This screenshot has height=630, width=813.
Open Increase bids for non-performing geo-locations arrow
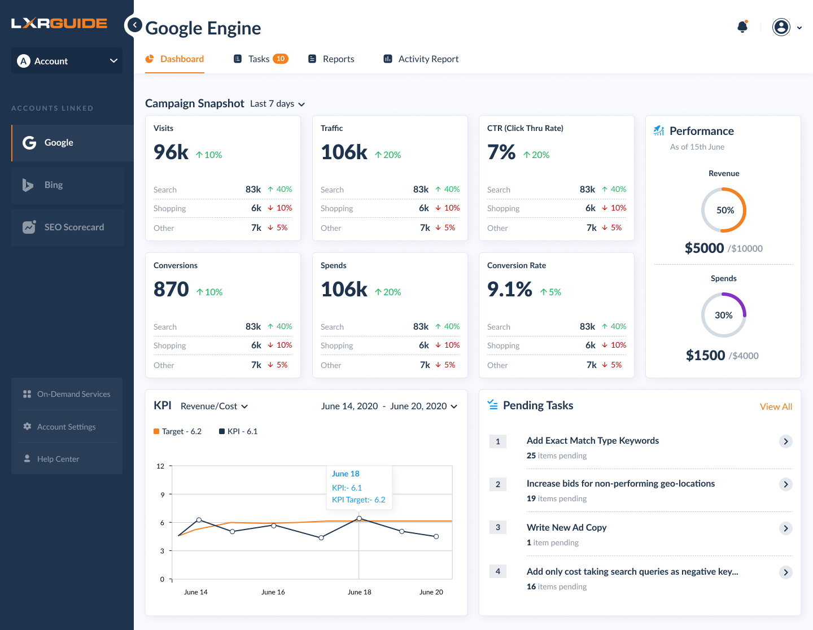[786, 484]
